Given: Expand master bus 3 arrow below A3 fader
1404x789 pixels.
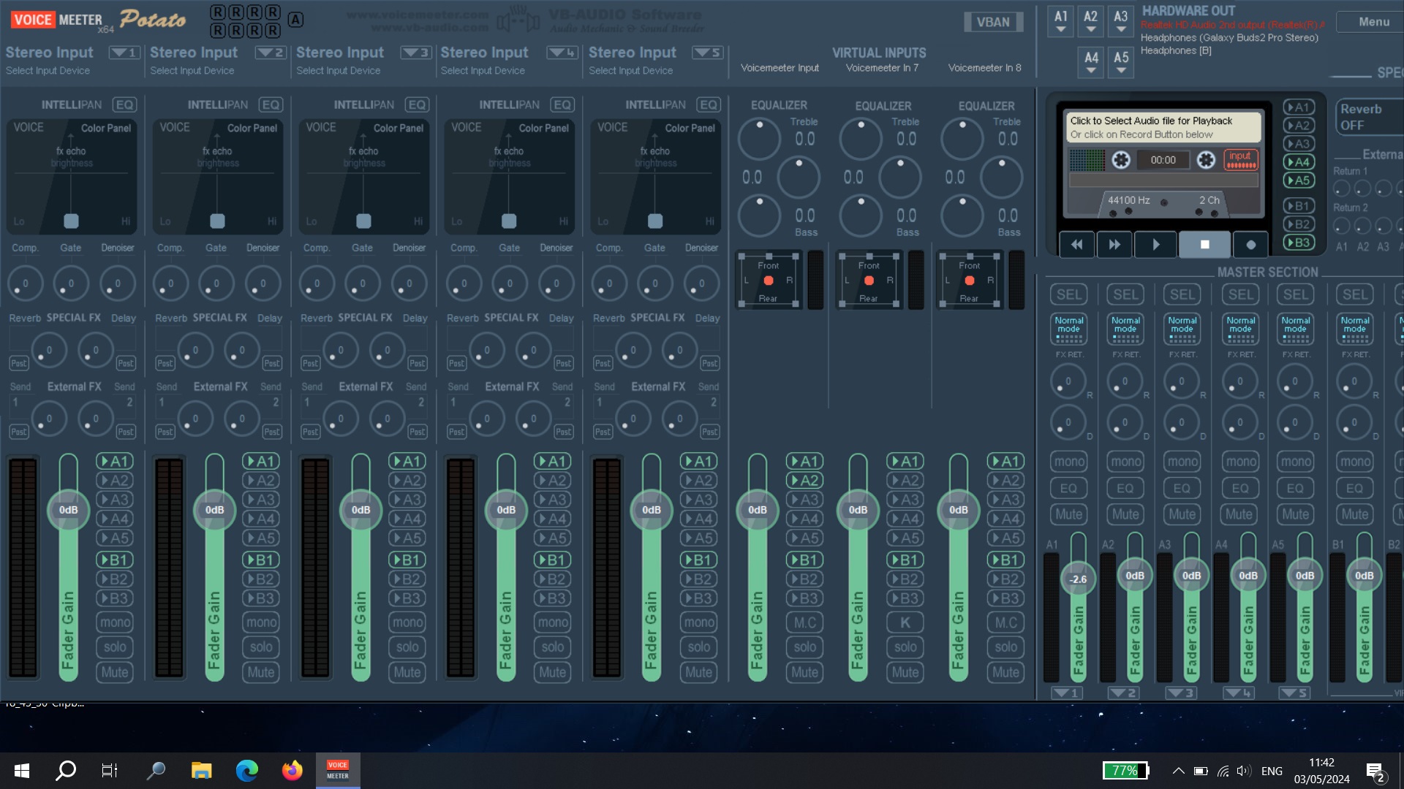Looking at the screenshot, I should 1181,693.
